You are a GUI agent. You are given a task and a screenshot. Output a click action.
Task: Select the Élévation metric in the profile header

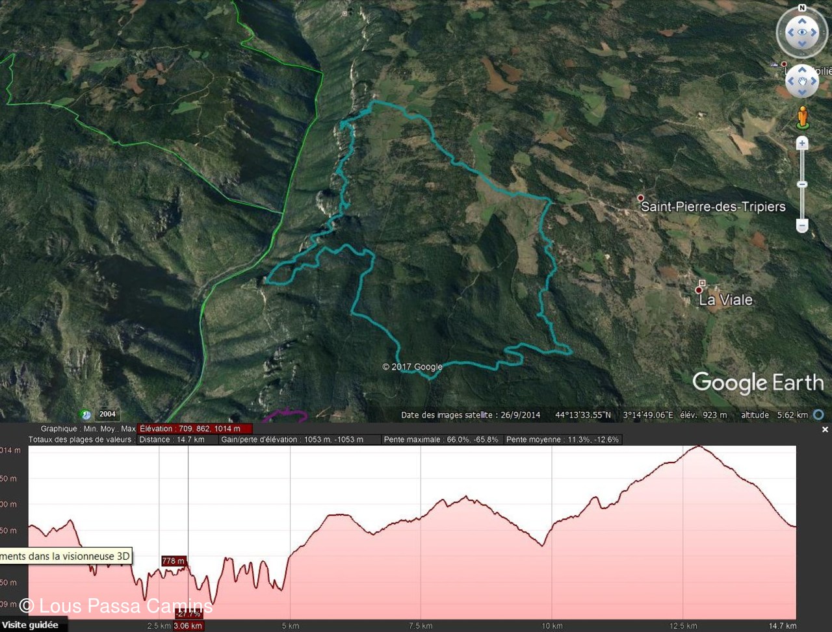194,429
